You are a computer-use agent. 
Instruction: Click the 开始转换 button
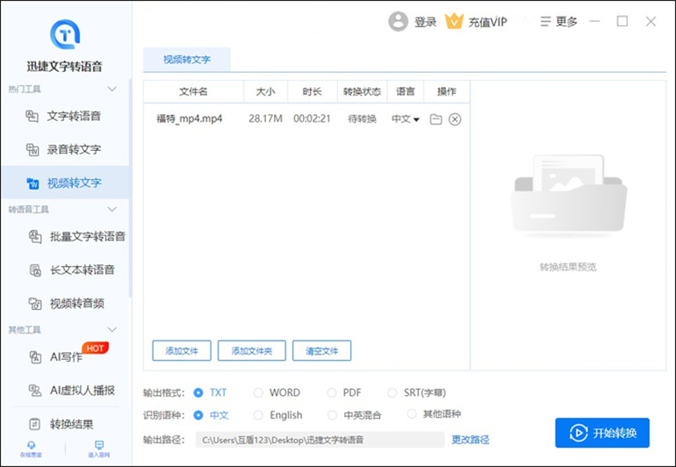[x=602, y=433]
